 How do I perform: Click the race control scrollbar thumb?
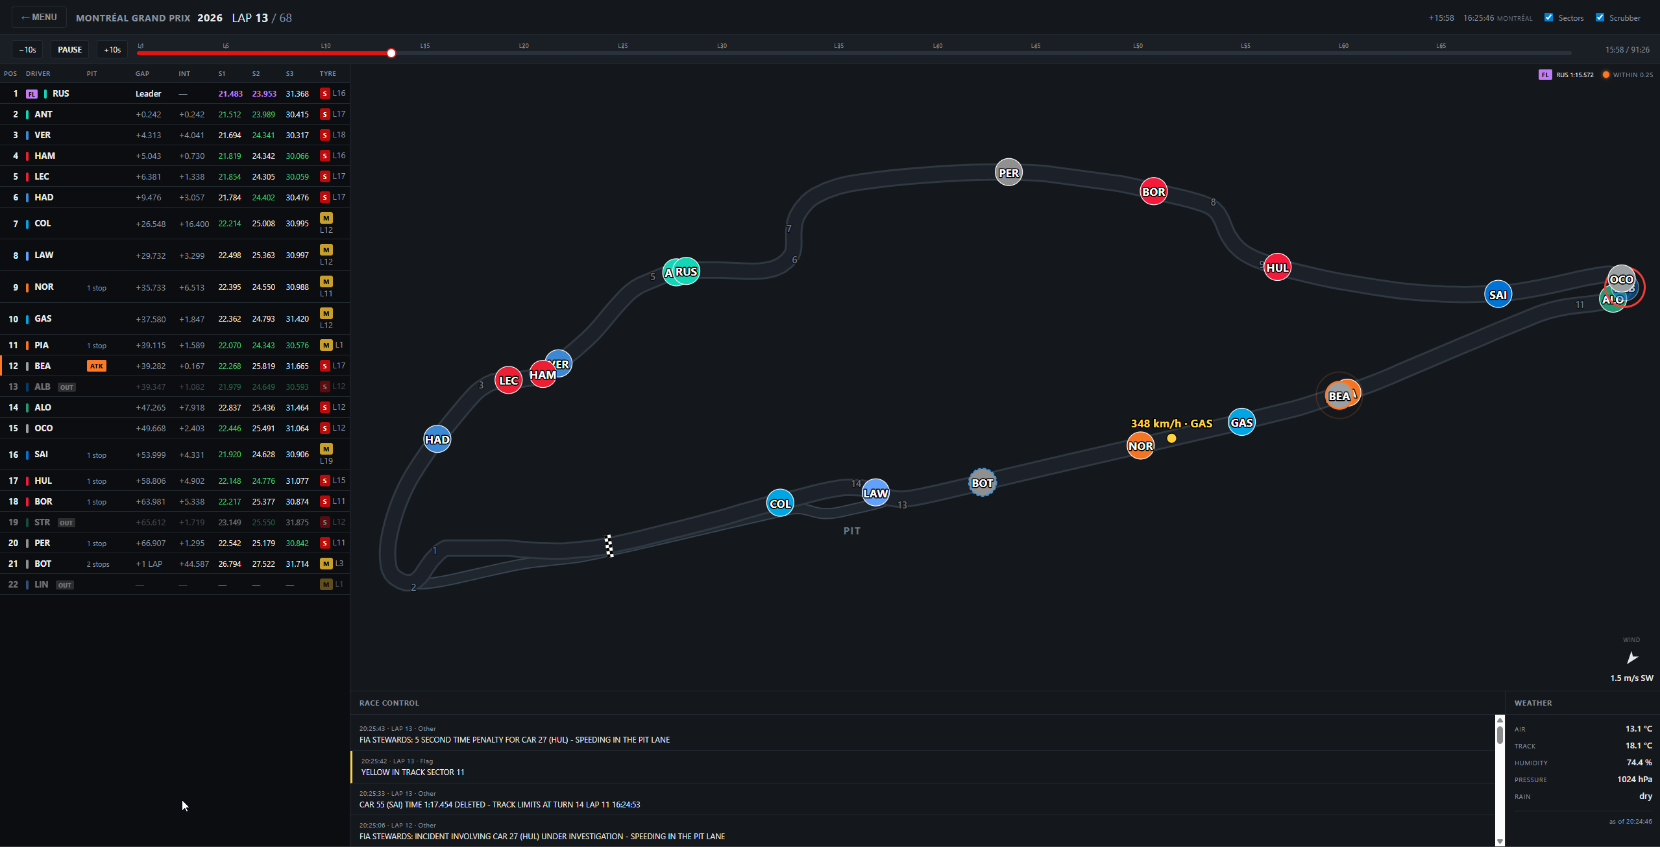tap(1500, 735)
